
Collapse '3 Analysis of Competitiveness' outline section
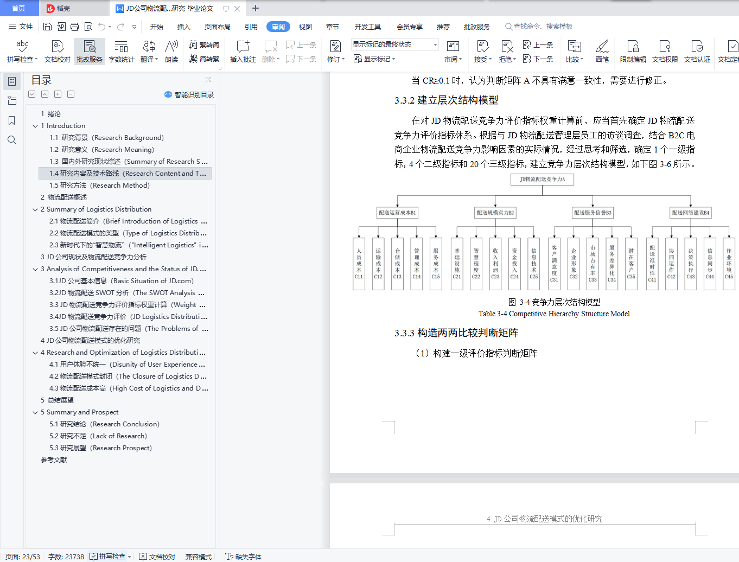[35, 269]
